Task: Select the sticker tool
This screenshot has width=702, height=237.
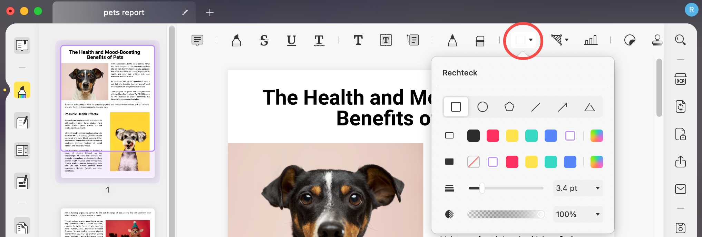Action: [630, 40]
